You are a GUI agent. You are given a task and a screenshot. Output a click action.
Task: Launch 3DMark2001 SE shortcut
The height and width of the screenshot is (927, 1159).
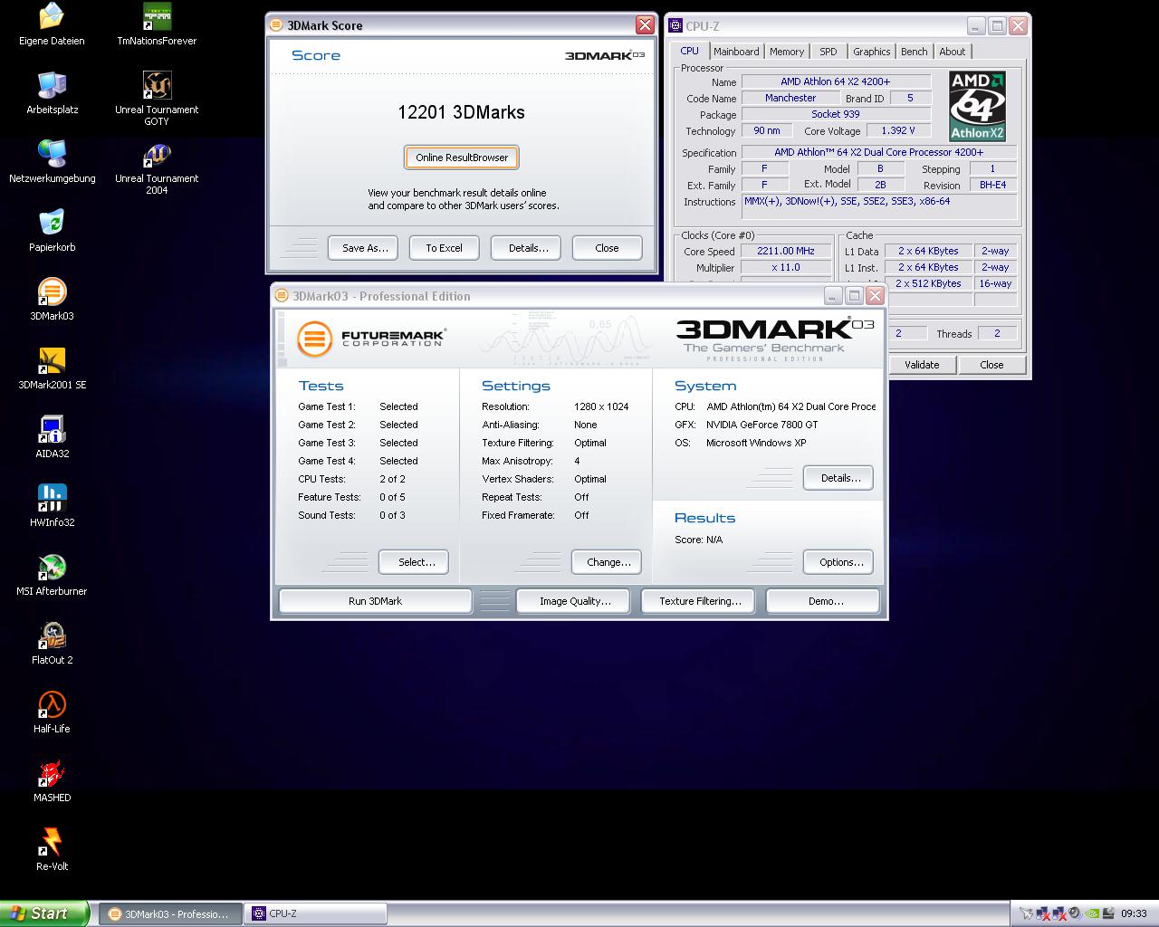pyautogui.click(x=52, y=368)
